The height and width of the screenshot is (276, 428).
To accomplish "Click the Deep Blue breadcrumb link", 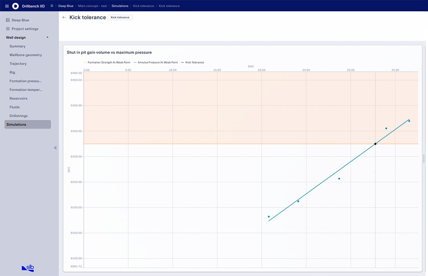I will click(66, 6).
